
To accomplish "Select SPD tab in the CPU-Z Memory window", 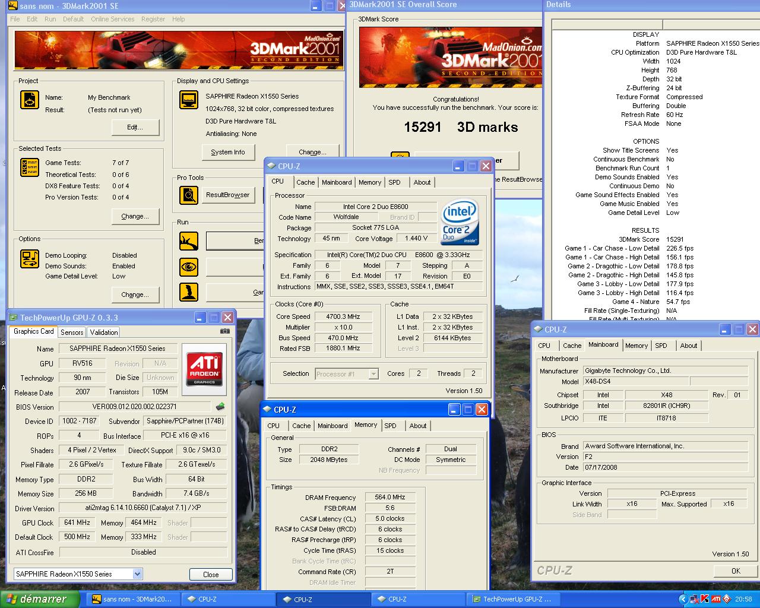I will click(x=390, y=426).
